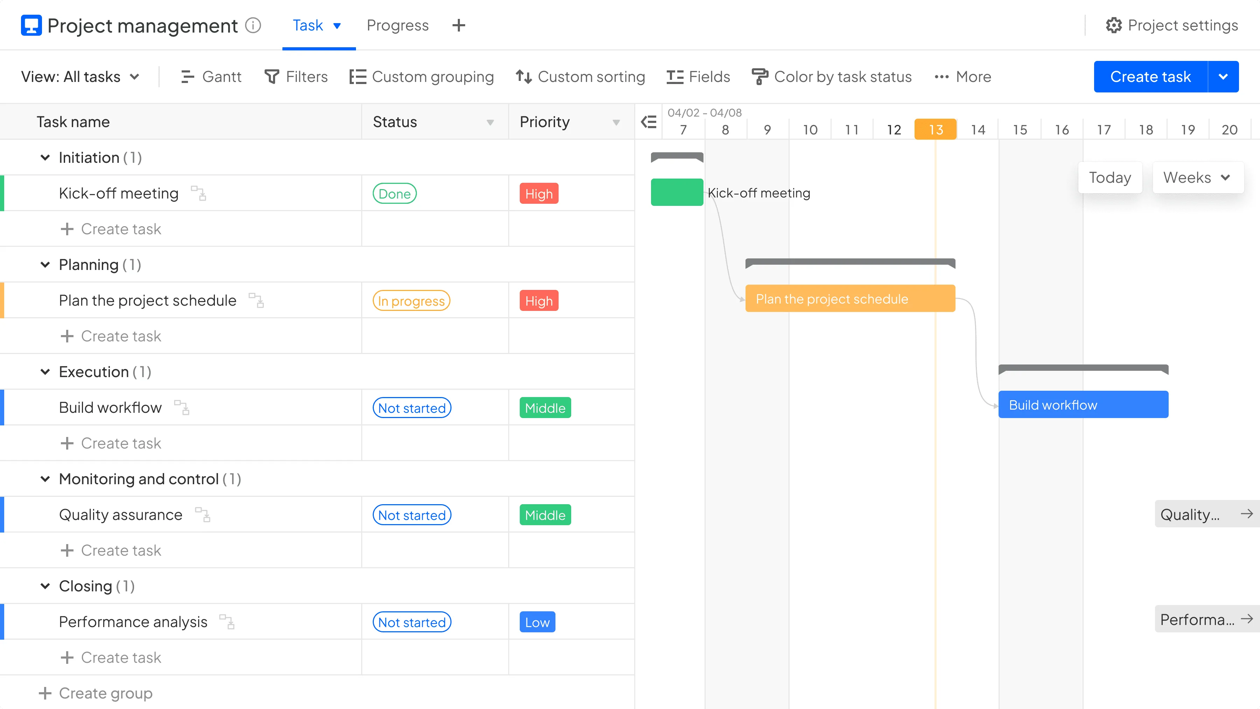This screenshot has height=709, width=1260.
Task: Create task under Monitoring and control group
Action: pyautogui.click(x=111, y=550)
